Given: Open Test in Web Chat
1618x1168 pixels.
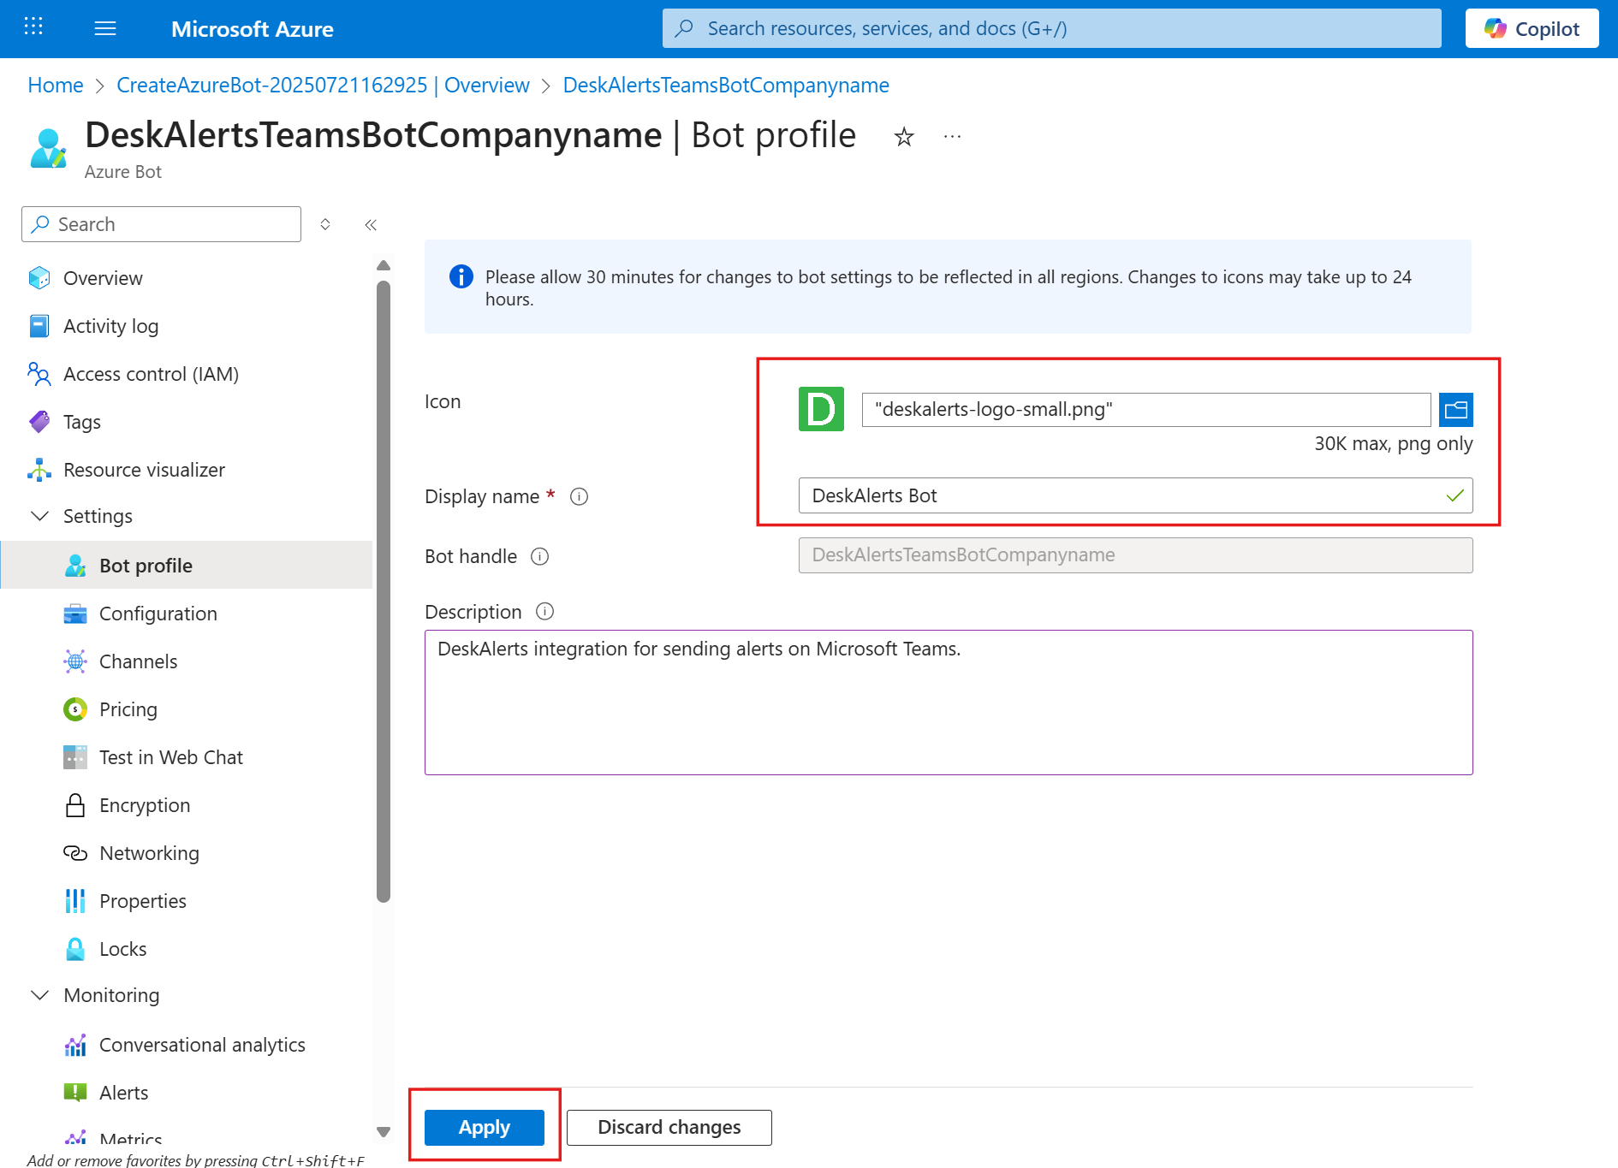Looking at the screenshot, I should [170, 757].
